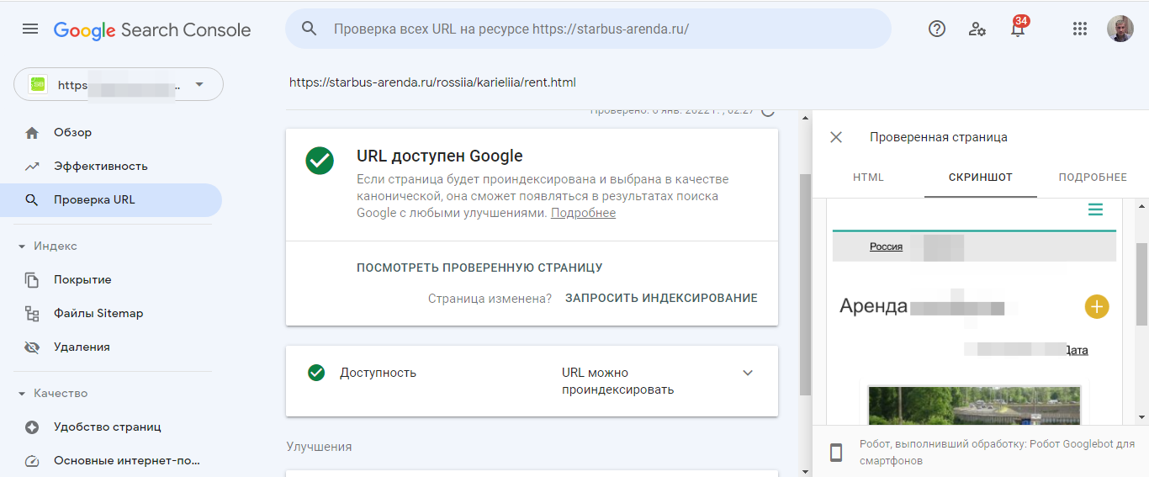Open notifications bell with 34 badge
Image resolution: width=1149 pixels, height=477 pixels.
(1018, 27)
